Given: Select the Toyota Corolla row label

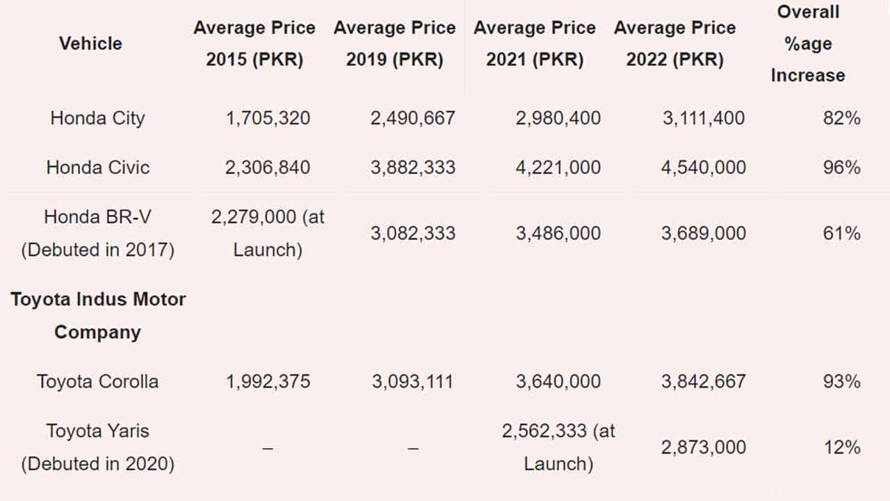Looking at the screenshot, I should (x=97, y=381).
